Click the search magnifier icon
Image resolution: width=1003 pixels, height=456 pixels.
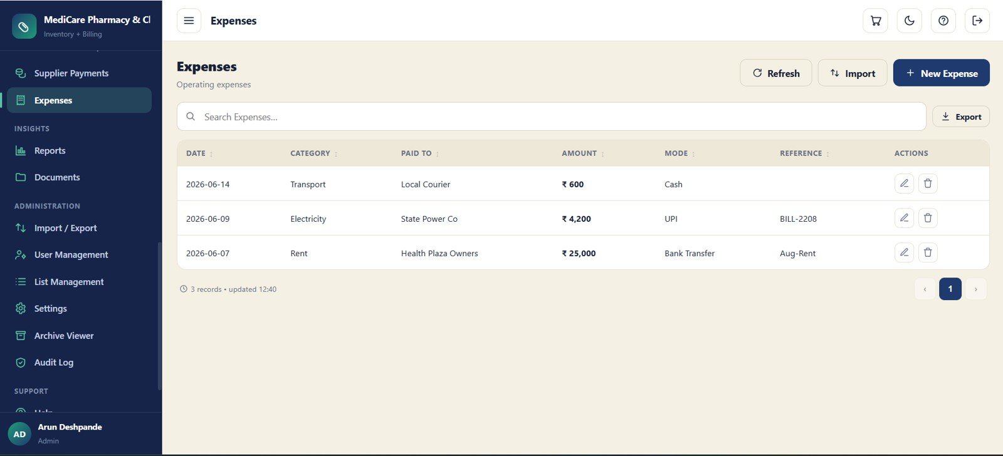coord(191,117)
